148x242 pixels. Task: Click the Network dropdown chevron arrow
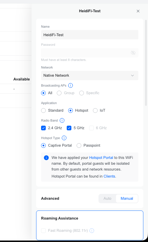coord(132,76)
